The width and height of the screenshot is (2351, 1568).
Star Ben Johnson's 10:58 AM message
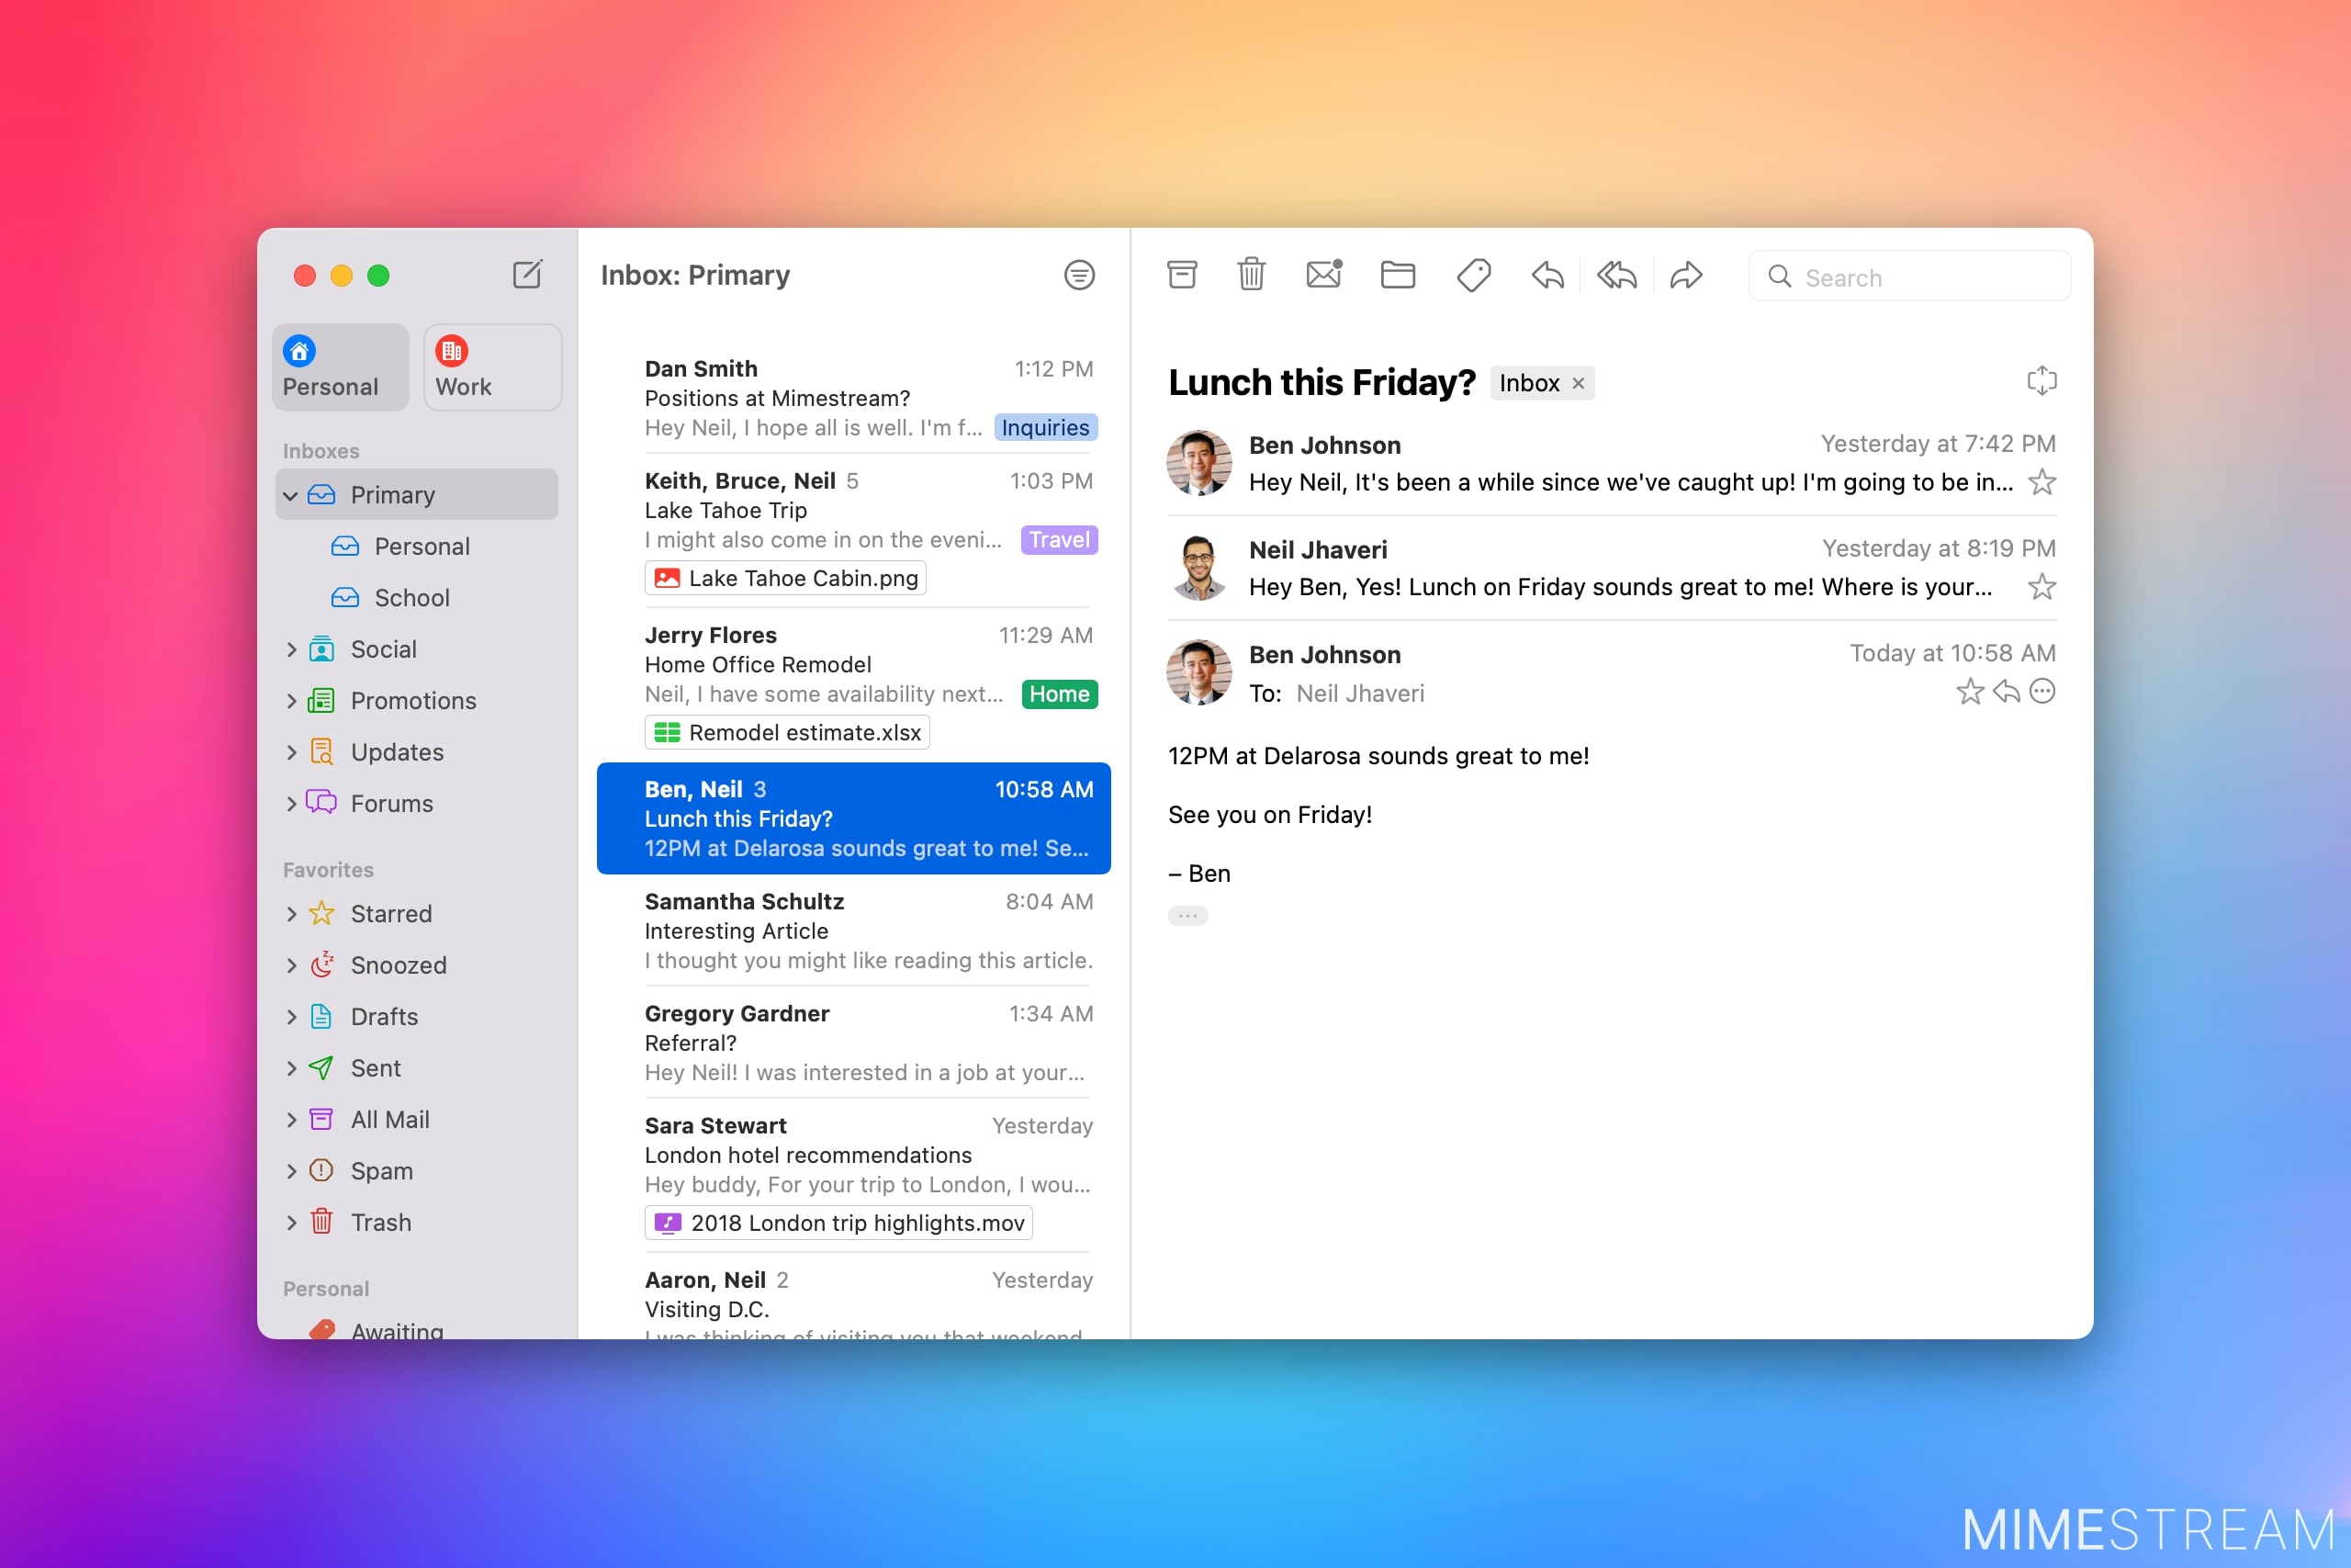coord(1969,692)
